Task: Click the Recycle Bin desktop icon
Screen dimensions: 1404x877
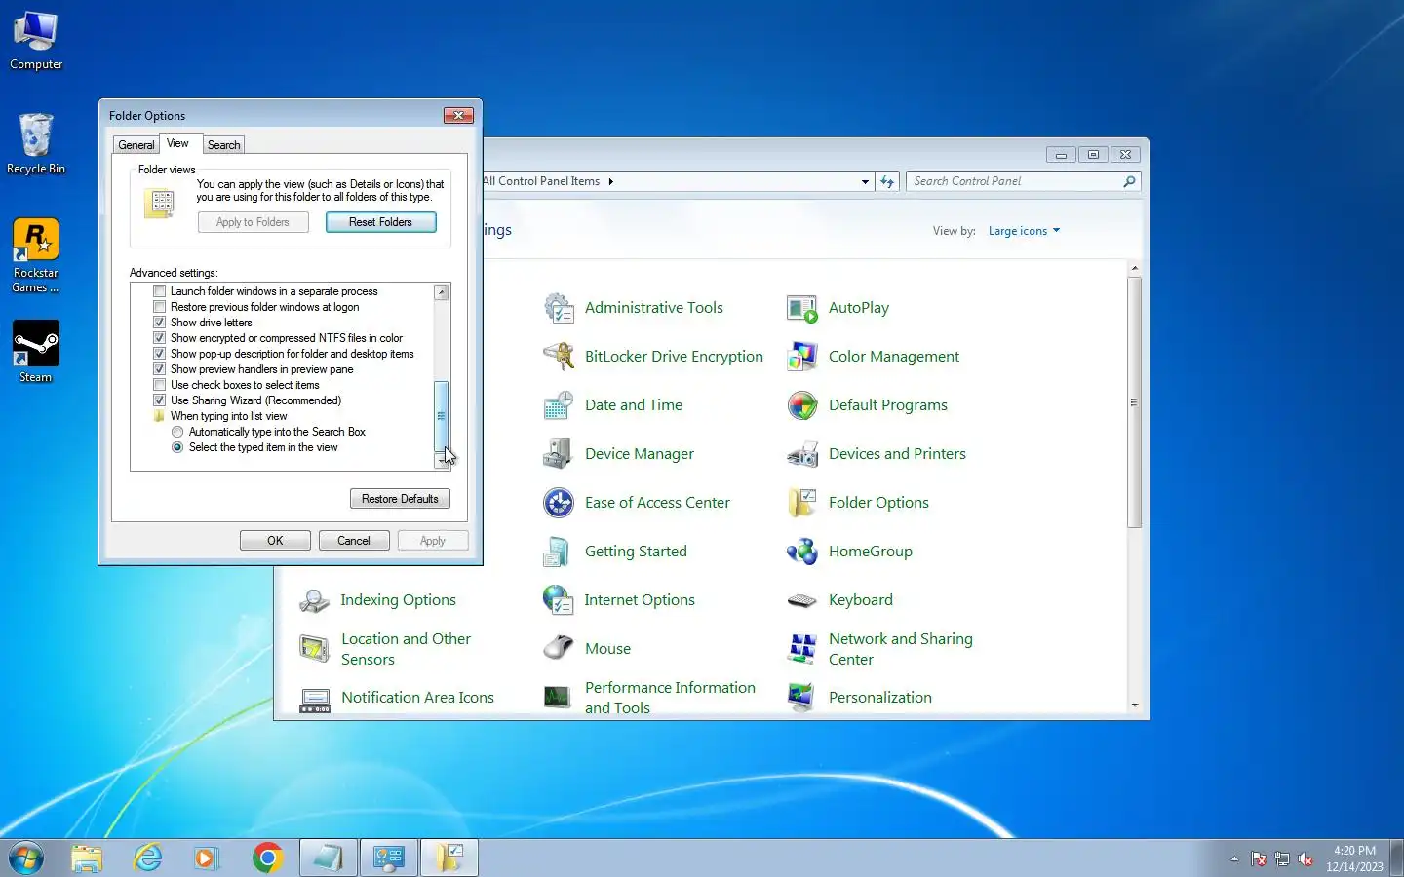Action: 36,144
